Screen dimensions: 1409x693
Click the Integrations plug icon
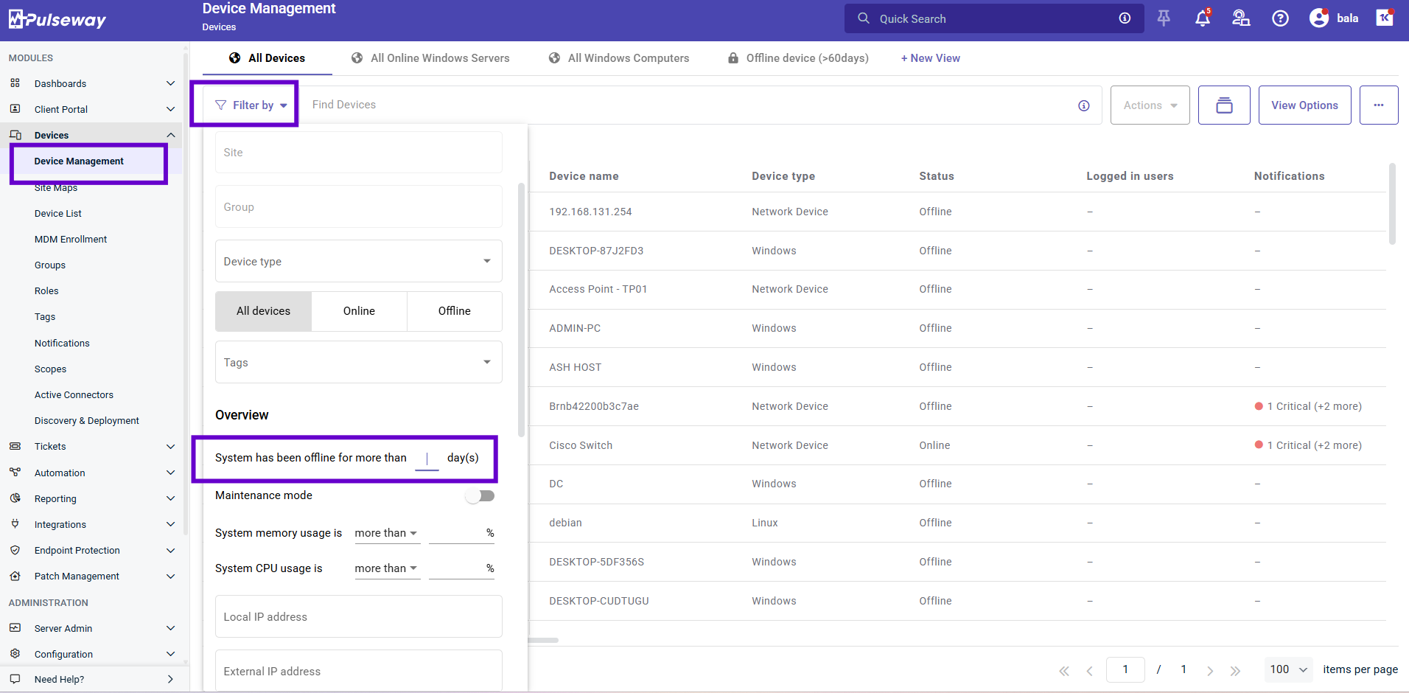pyautogui.click(x=15, y=524)
